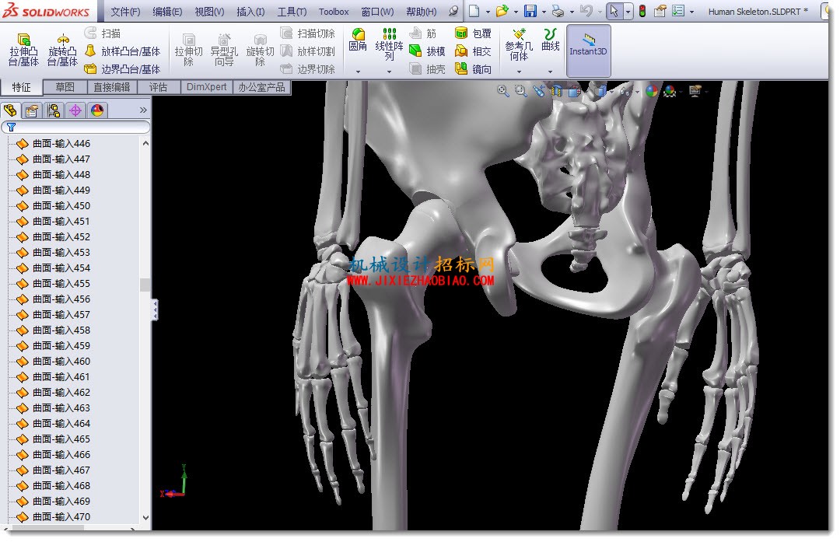Switch to the 评估 evaluate tab

(x=158, y=87)
